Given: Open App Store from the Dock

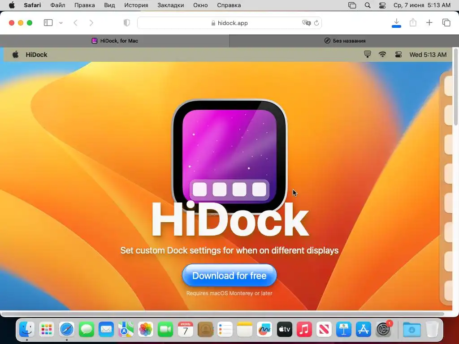Looking at the screenshot, I should (364, 330).
